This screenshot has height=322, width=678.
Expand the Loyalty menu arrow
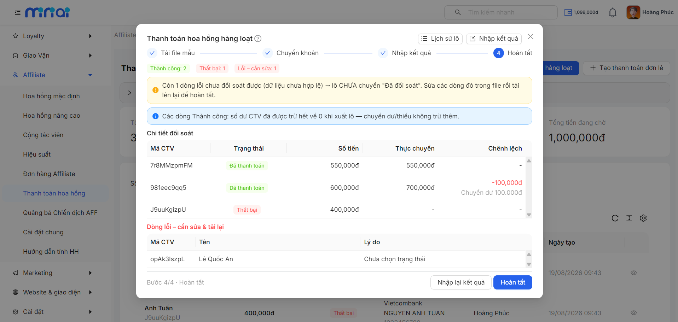[90, 36]
